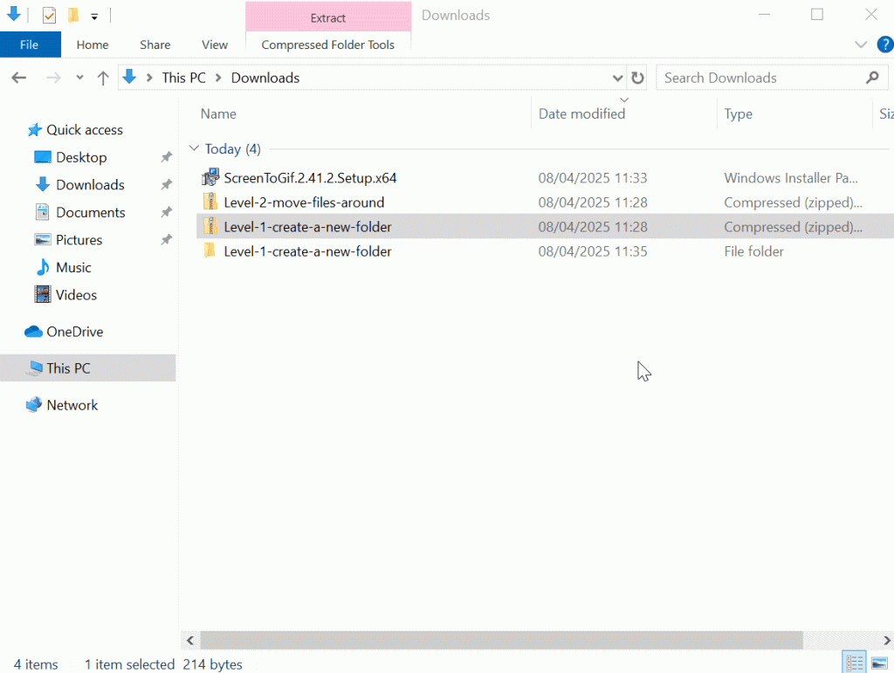Screen dimensions: 894x673
Task: Expand the ribbon with the chevron
Action: click(860, 45)
